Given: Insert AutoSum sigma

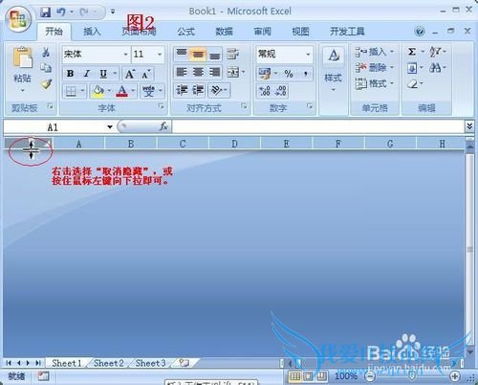Looking at the screenshot, I should [412, 52].
